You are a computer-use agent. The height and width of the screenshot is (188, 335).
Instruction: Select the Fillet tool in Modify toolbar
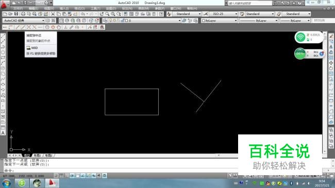pos(331,116)
